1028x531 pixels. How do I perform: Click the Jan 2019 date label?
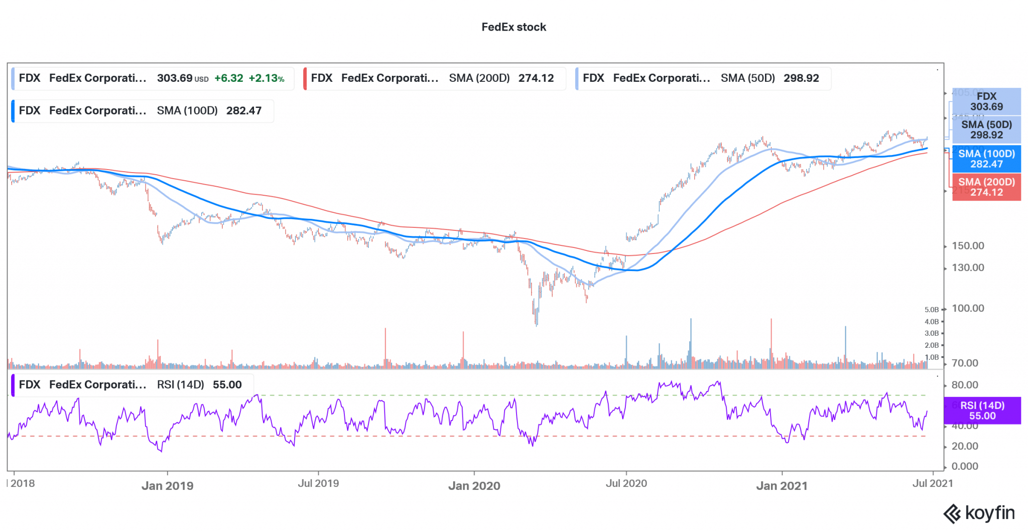[167, 486]
